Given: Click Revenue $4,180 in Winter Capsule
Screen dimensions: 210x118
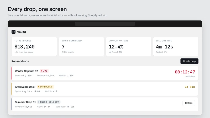Looking at the screenshot, I should [45, 76].
